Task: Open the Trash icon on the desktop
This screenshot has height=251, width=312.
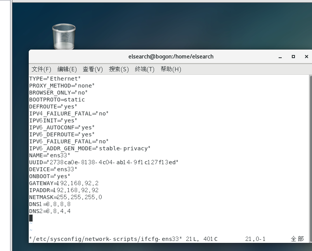Action: 64,36
